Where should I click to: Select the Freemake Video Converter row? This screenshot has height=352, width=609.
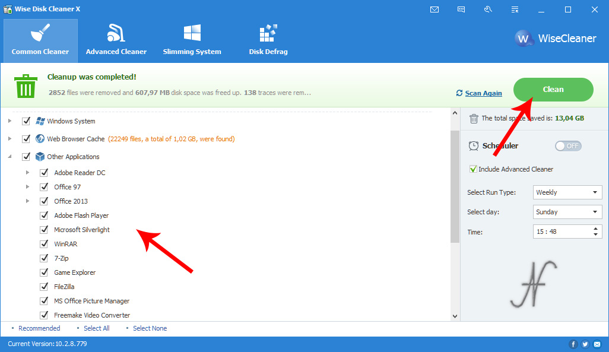[x=92, y=315]
